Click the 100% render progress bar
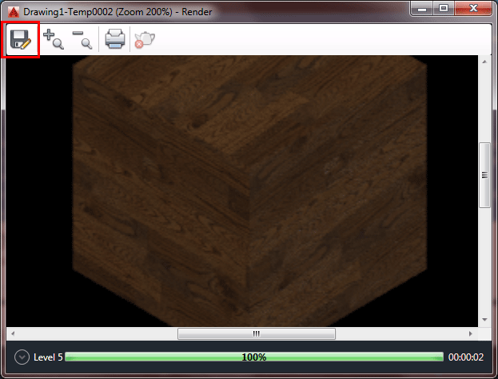498x379 pixels. pos(254,357)
